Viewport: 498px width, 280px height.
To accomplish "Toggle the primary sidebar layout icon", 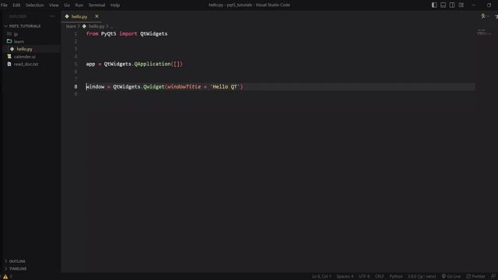I will point(434,5).
